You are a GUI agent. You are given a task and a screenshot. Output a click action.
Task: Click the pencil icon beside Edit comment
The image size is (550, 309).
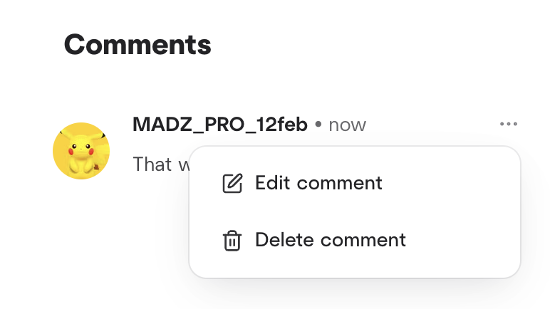click(x=232, y=184)
